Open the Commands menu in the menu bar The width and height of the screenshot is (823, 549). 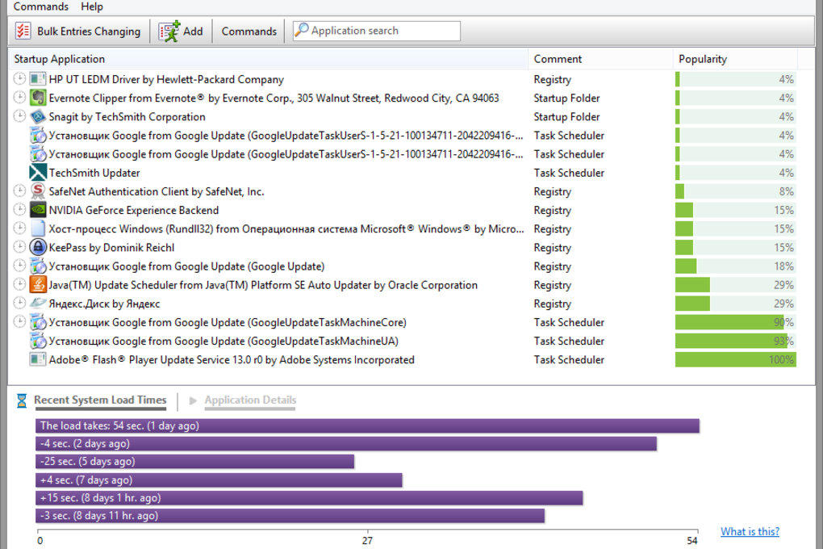(x=41, y=6)
